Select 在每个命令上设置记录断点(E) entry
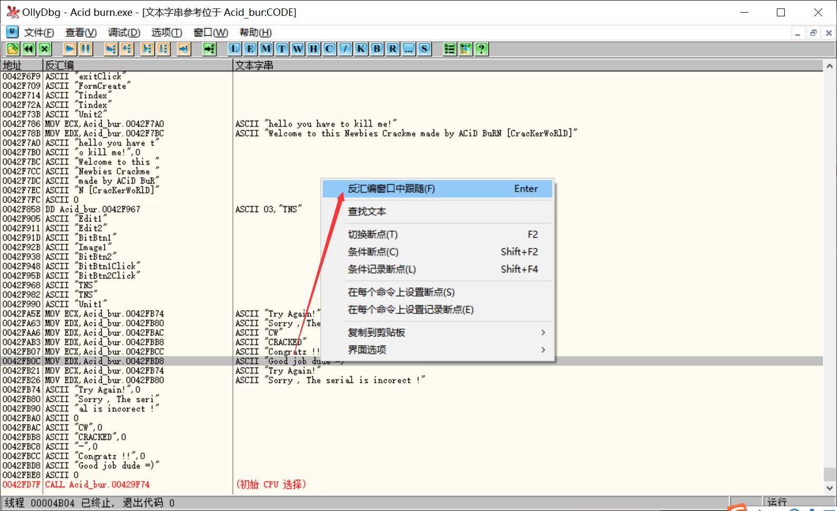The image size is (837, 511). [437, 310]
